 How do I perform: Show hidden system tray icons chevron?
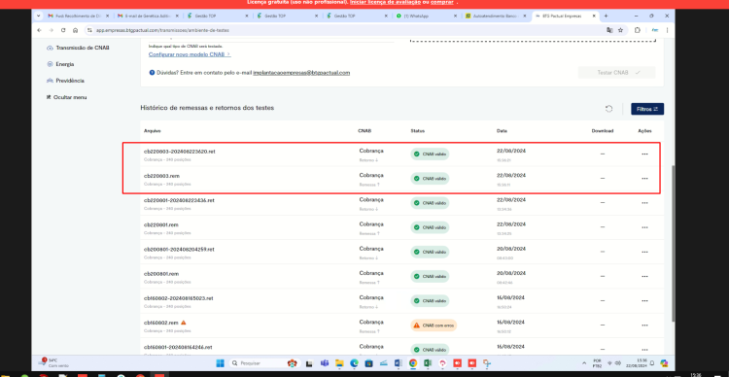click(x=584, y=363)
